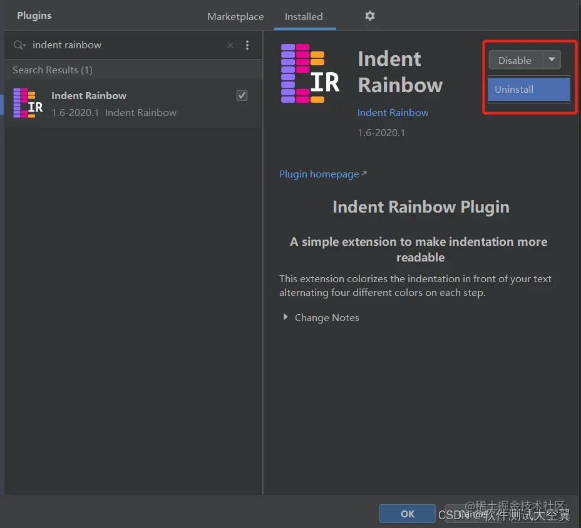Uncheck the Indent Rainbow enabled checkbox
The height and width of the screenshot is (528, 581).
[x=242, y=95]
